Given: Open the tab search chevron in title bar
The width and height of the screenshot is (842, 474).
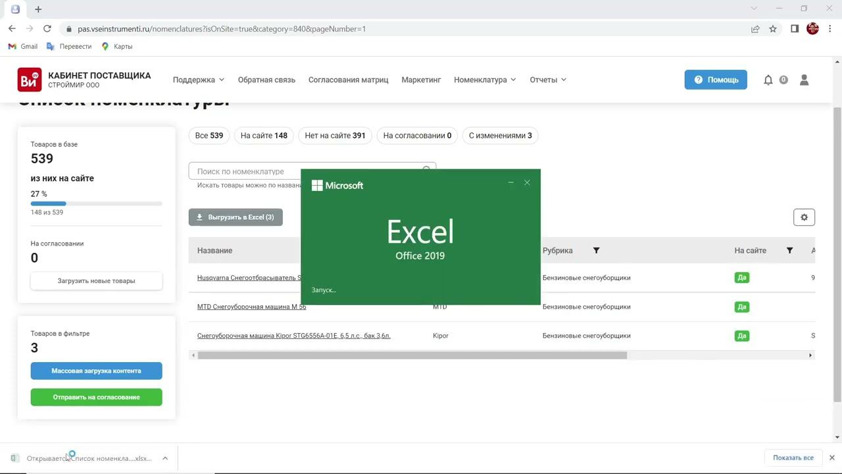Looking at the screenshot, I should pos(755,9).
